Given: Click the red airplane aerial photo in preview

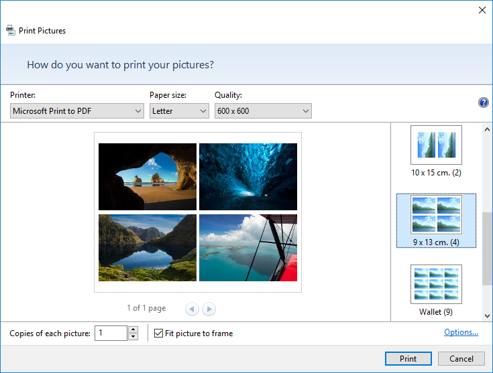Looking at the screenshot, I should click(248, 248).
